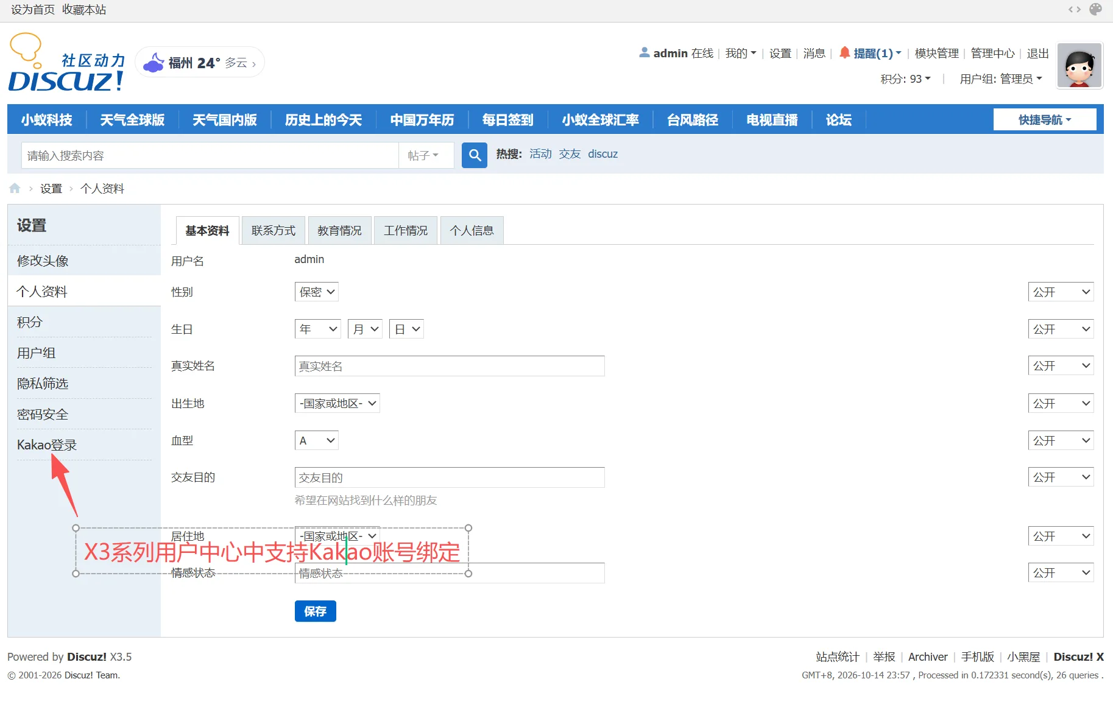Expand the birthplace country dropdown
This screenshot has height=707, width=1113.
click(337, 403)
